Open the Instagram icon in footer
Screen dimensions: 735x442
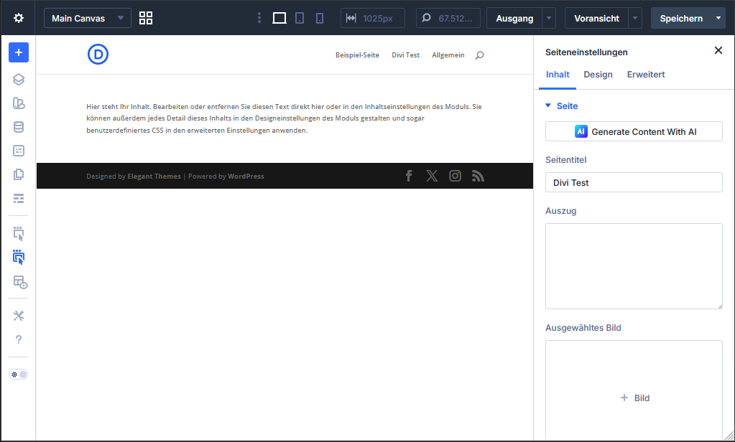click(x=455, y=176)
